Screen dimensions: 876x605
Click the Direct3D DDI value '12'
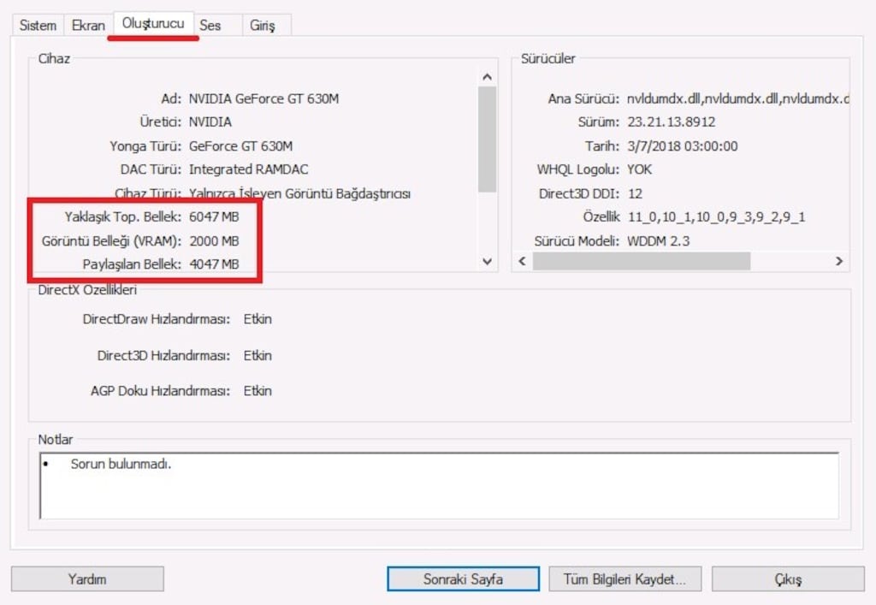[x=635, y=194]
